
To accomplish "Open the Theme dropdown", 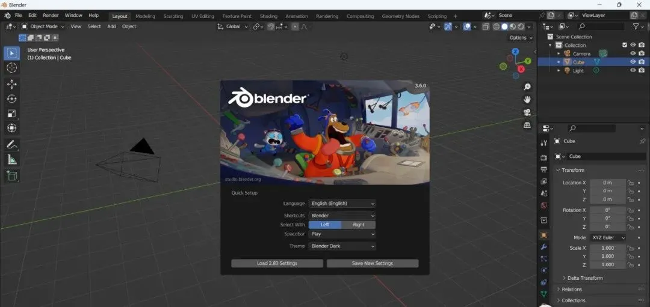I will [x=342, y=246].
